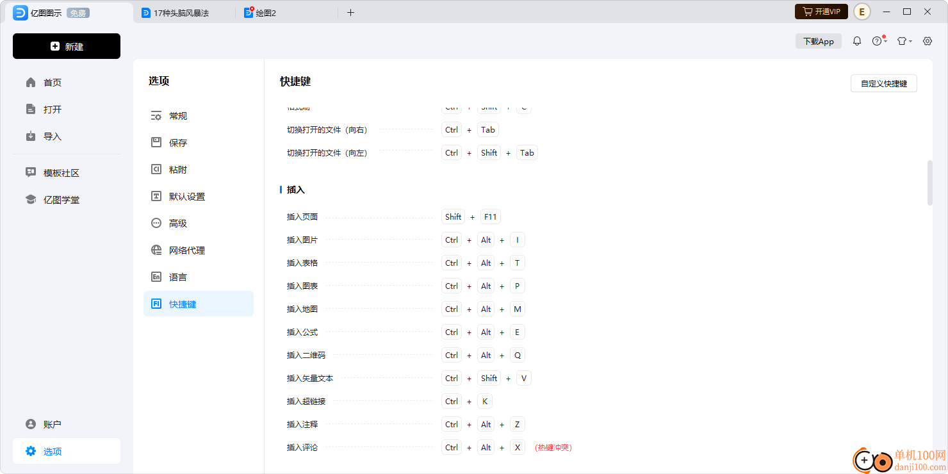Click 开通VIP button
The height and width of the screenshot is (474, 948).
(x=822, y=12)
